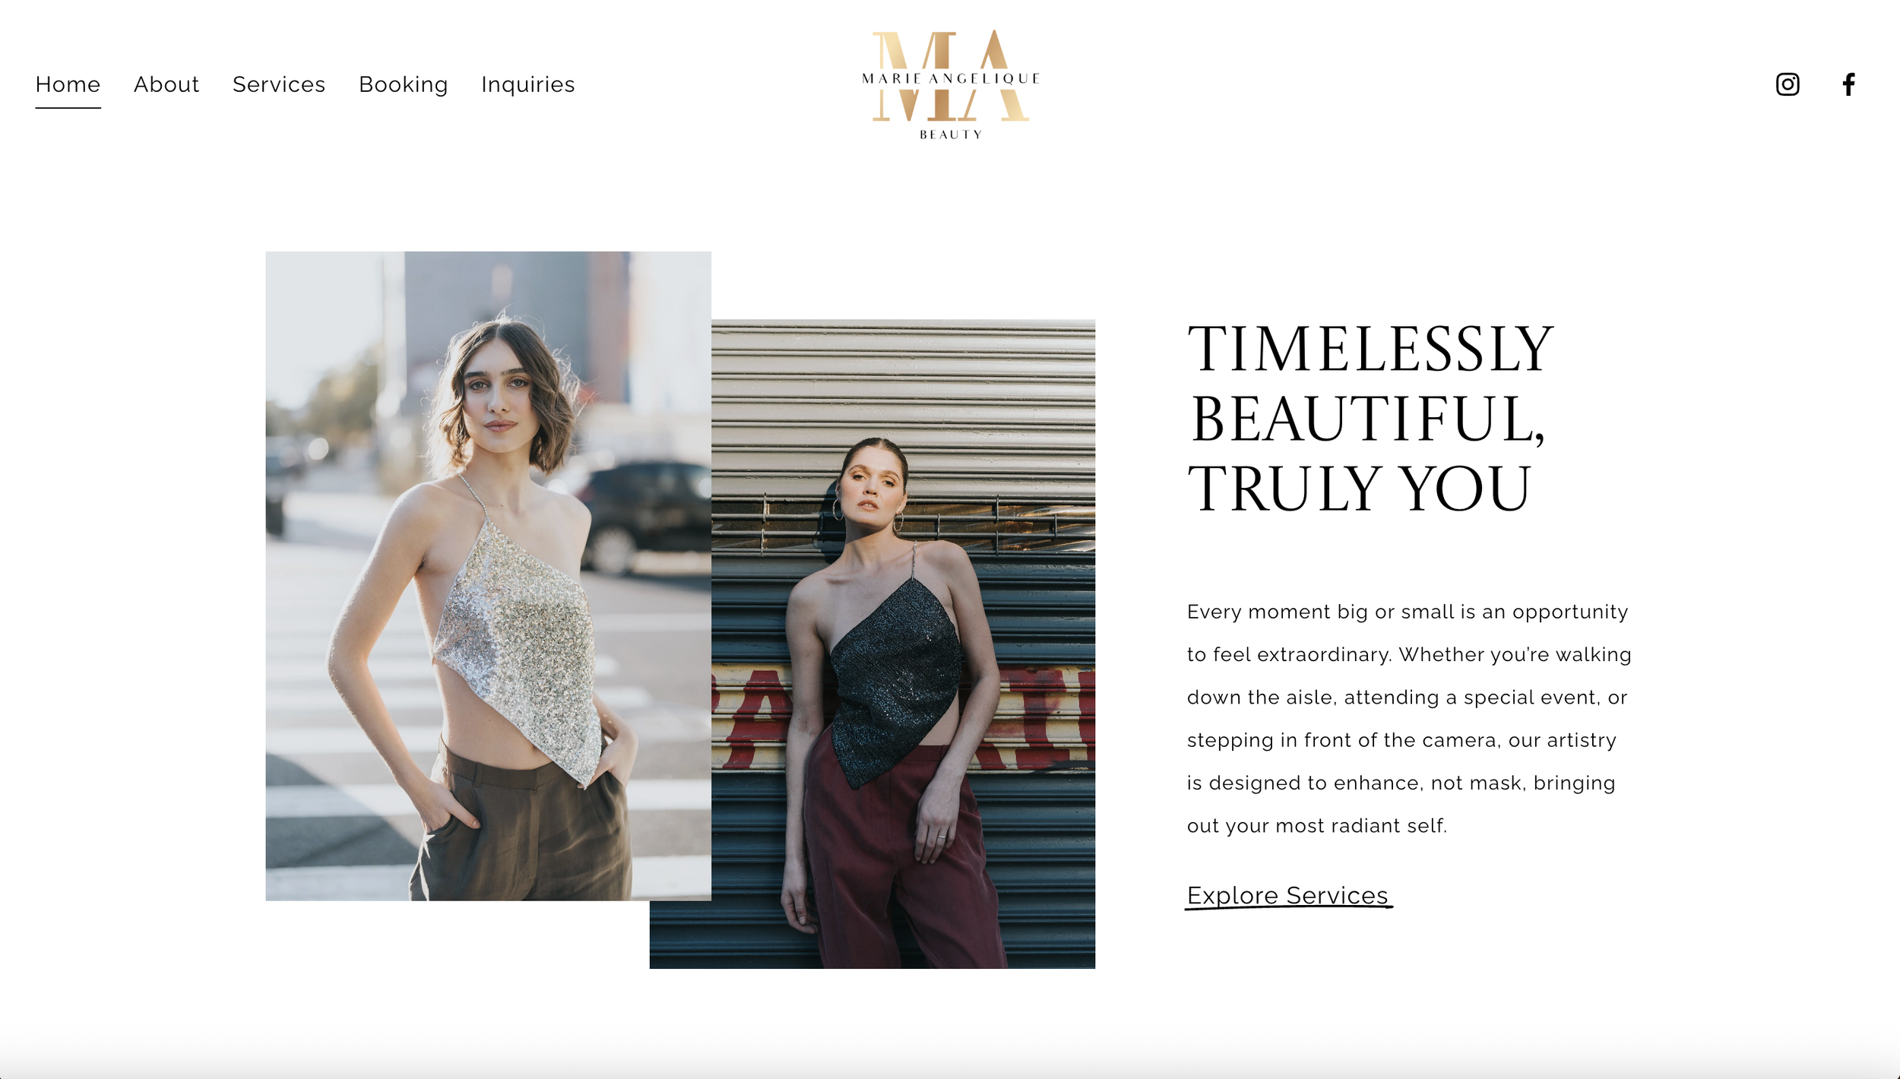Go to the Home page
The height and width of the screenshot is (1079, 1900).
coord(68,84)
